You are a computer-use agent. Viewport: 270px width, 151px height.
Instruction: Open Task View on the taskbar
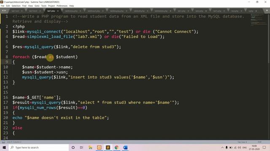(81, 148)
